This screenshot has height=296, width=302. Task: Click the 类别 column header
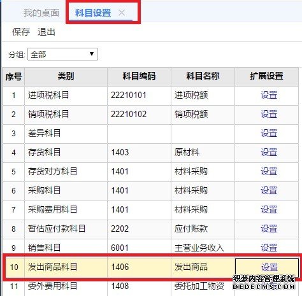[x=66, y=76]
